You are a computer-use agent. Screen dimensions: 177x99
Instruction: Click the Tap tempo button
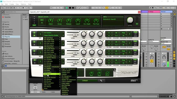point(3,8)
